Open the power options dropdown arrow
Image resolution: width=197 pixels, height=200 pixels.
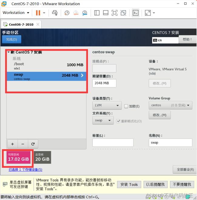point(44,13)
